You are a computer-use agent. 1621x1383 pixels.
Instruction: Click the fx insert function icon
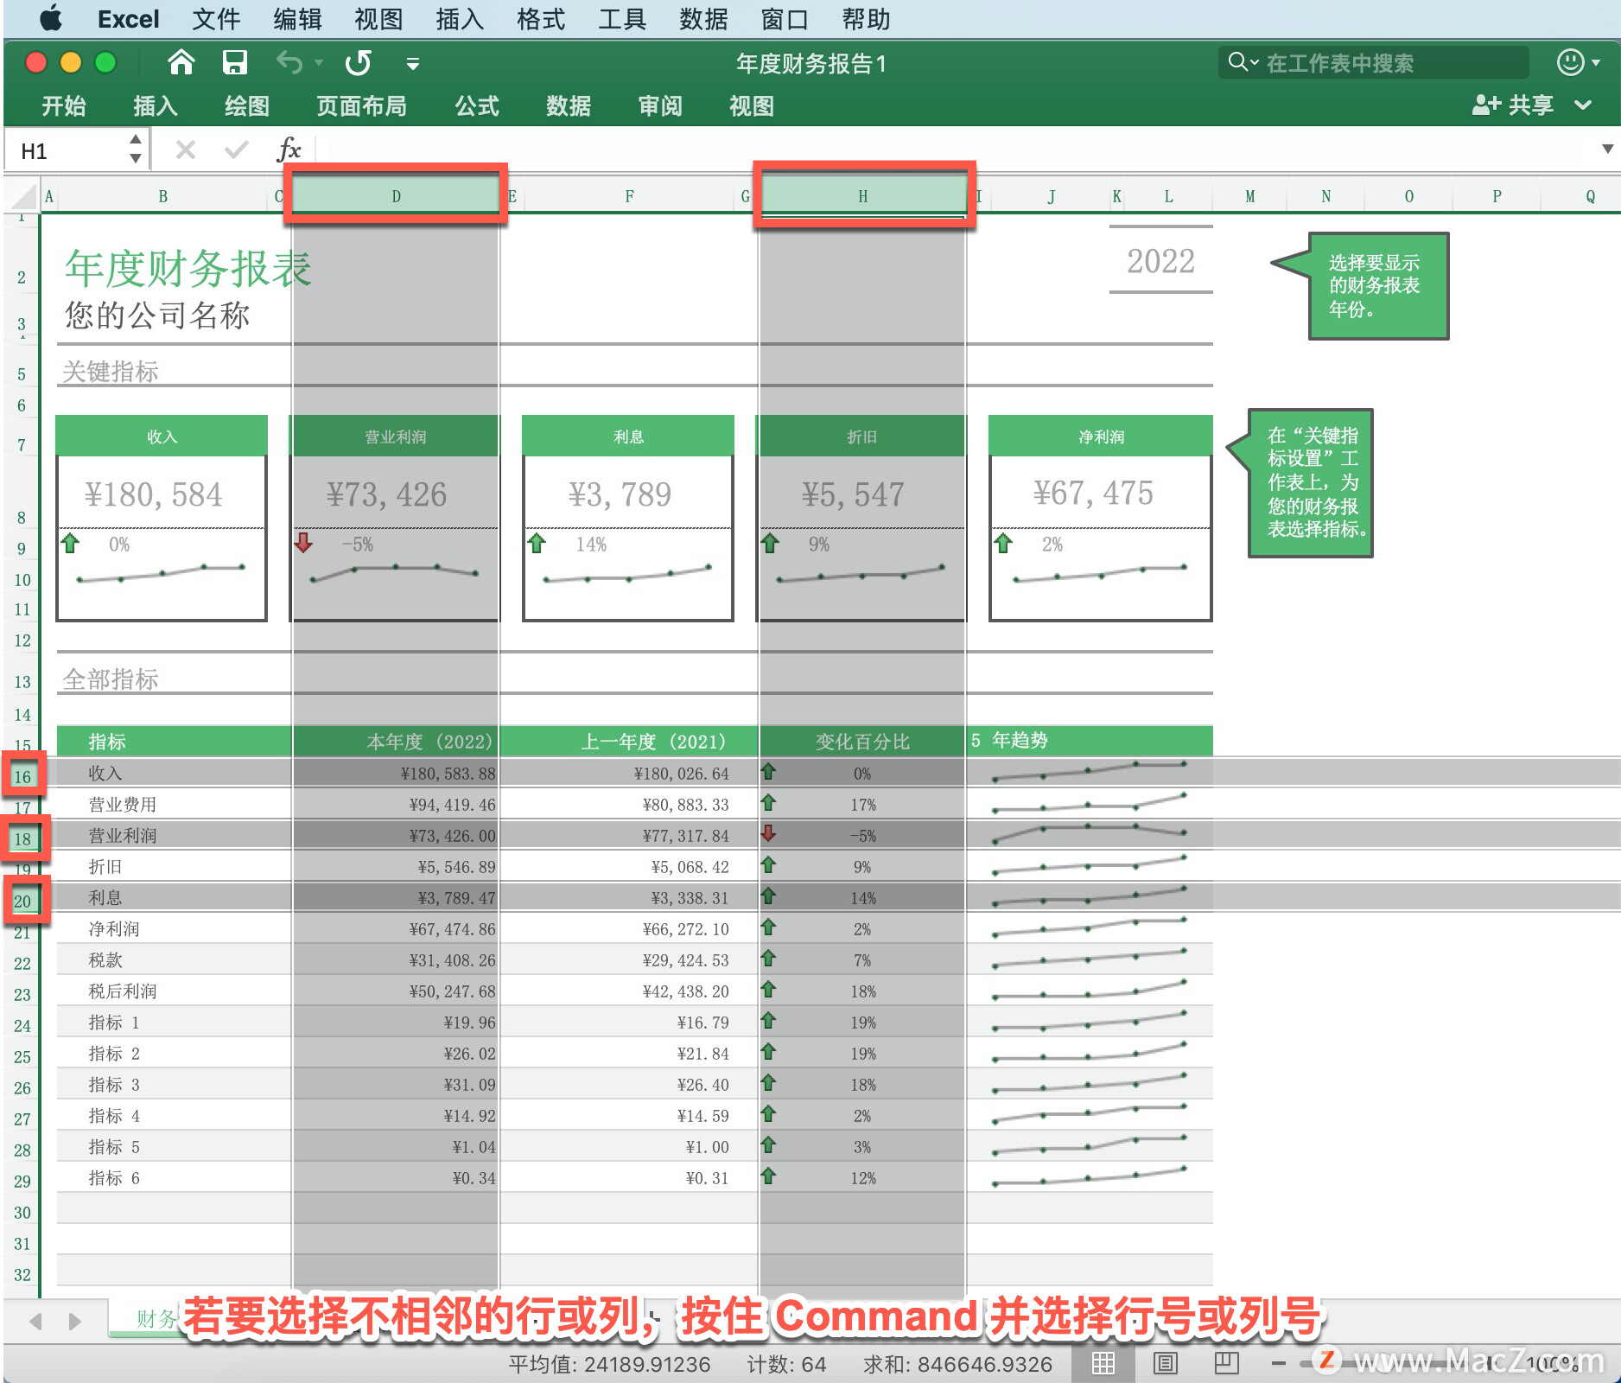pyautogui.click(x=289, y=150)
